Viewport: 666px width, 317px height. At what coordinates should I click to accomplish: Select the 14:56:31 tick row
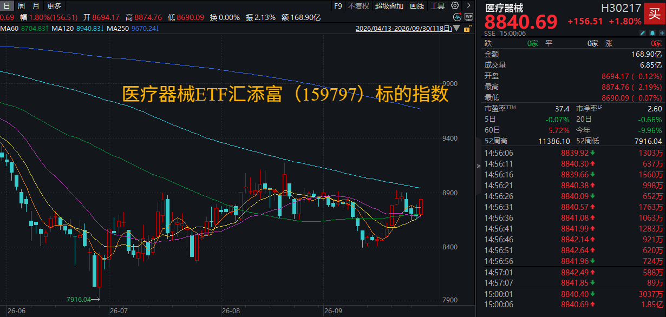pos(573,207)
